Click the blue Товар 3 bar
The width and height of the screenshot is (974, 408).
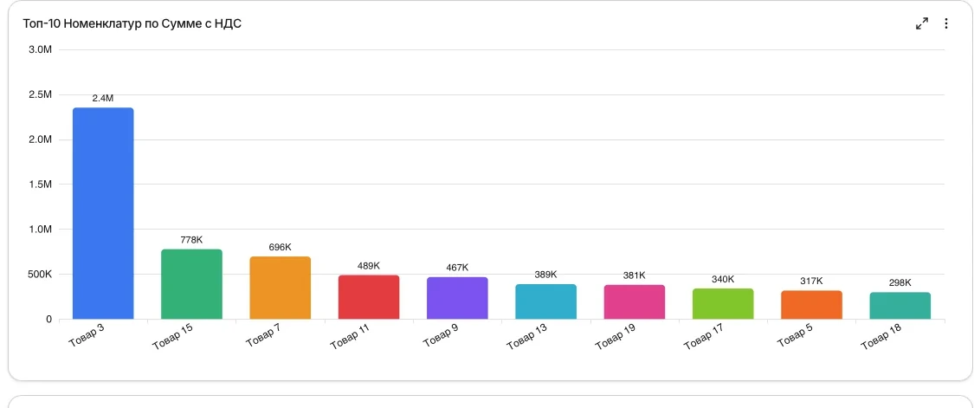(x=103, y=213)
